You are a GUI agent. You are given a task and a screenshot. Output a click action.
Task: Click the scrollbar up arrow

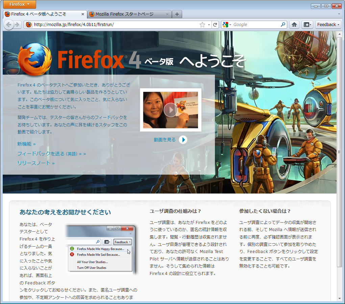[340, 34]
